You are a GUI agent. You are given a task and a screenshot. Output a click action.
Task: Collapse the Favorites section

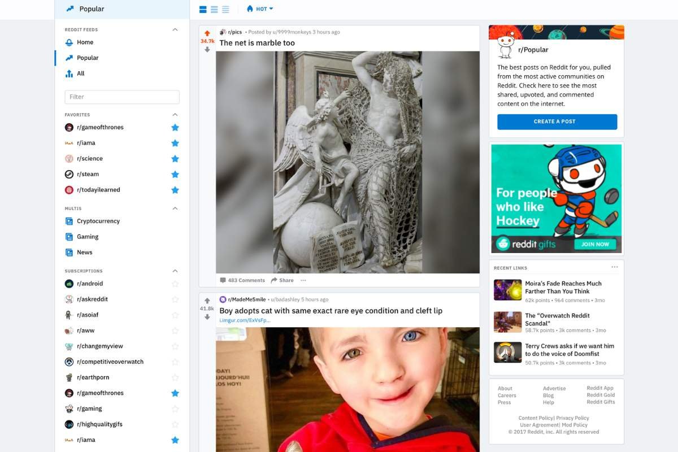point(175,115)
